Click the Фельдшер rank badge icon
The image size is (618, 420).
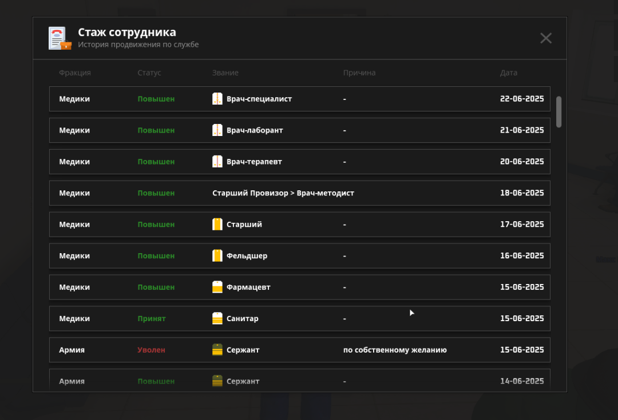[217, 256]
